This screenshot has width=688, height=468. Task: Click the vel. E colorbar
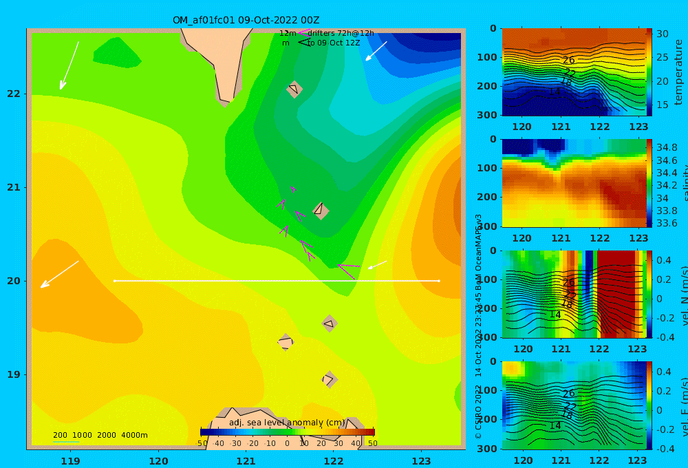click(x=649, y=405)
